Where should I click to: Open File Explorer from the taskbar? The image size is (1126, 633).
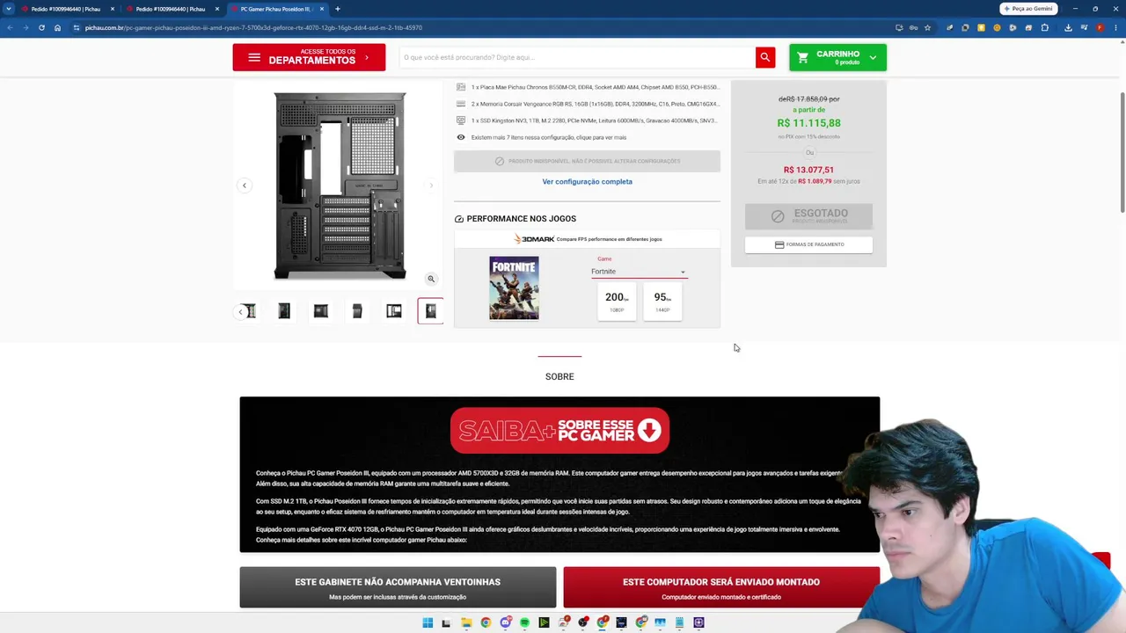tap(466, 622)
